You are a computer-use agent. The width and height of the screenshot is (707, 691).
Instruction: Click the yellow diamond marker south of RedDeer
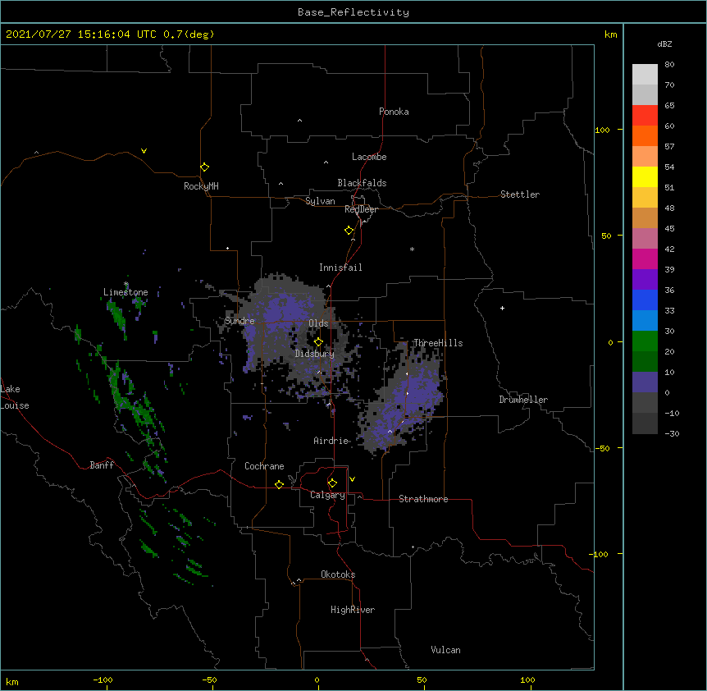tap(349, 230)
